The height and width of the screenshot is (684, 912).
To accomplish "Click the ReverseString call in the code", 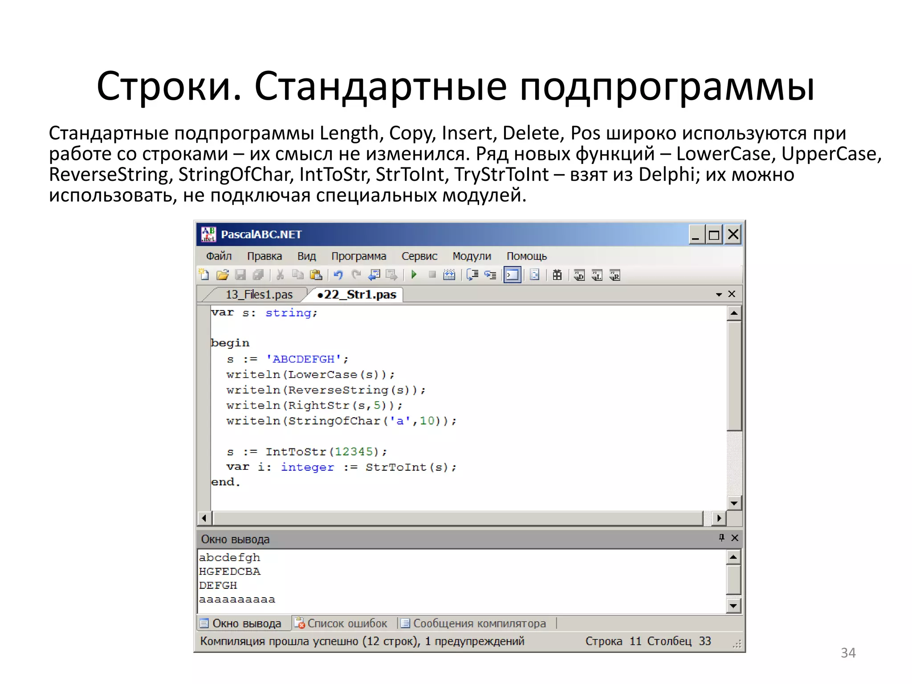I will (353, 390).
